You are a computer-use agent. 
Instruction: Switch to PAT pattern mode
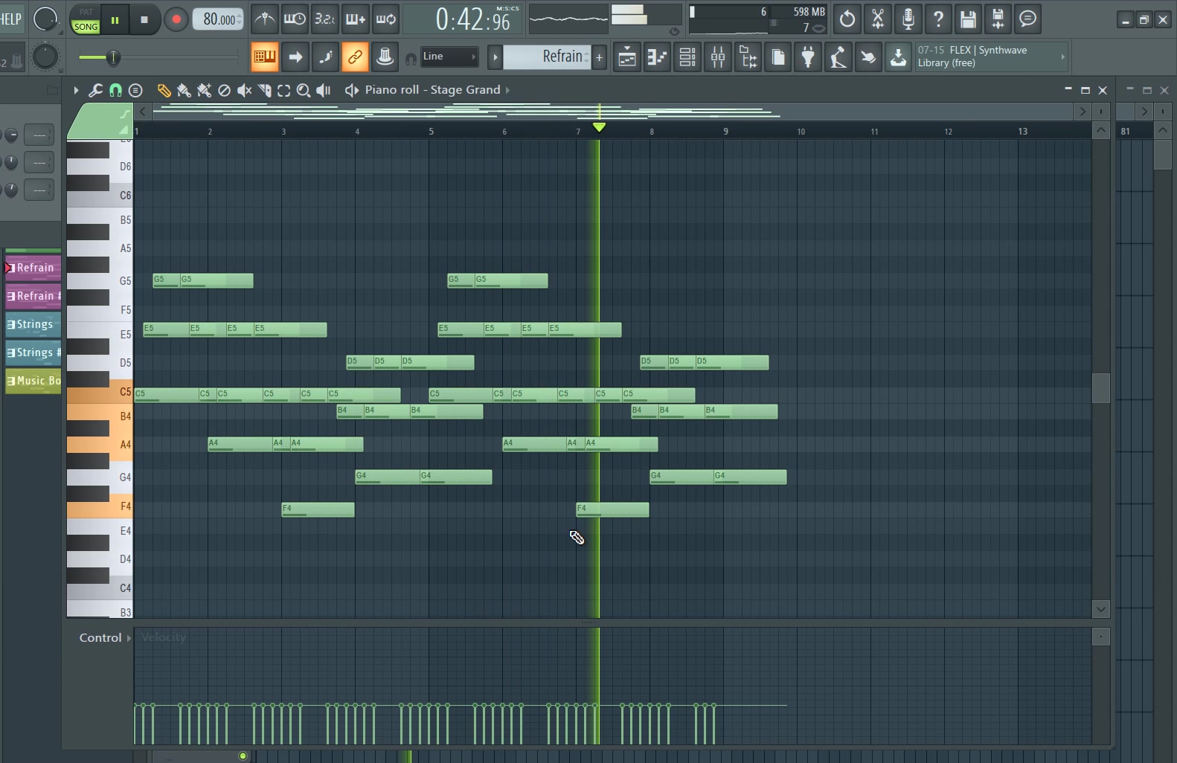[x=86, y=13]
